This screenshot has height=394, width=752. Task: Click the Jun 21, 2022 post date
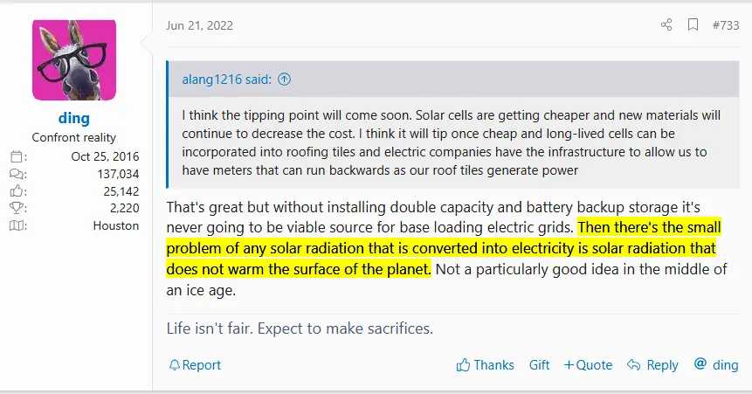(x=200, y=25)
